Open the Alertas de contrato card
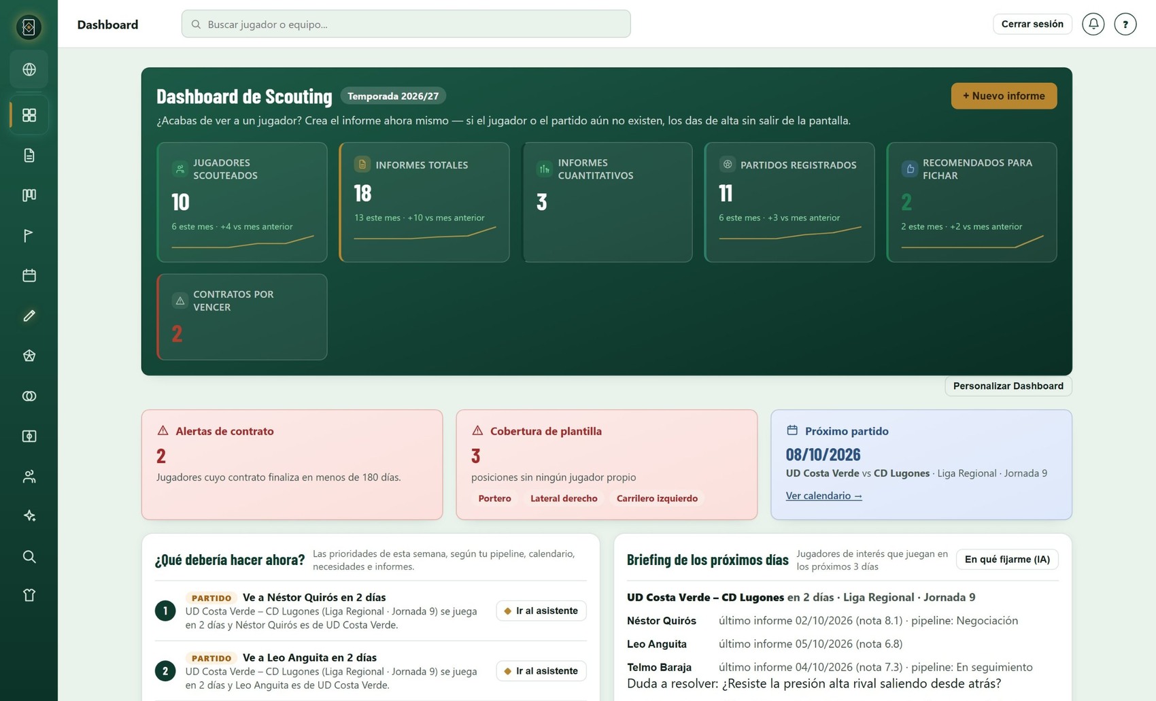 coord(292,464)
